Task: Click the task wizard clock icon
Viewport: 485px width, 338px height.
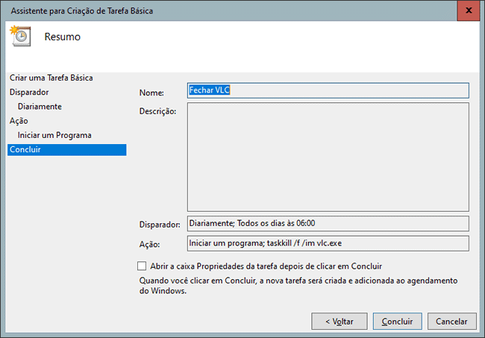Action: click(x=19, y=35)
